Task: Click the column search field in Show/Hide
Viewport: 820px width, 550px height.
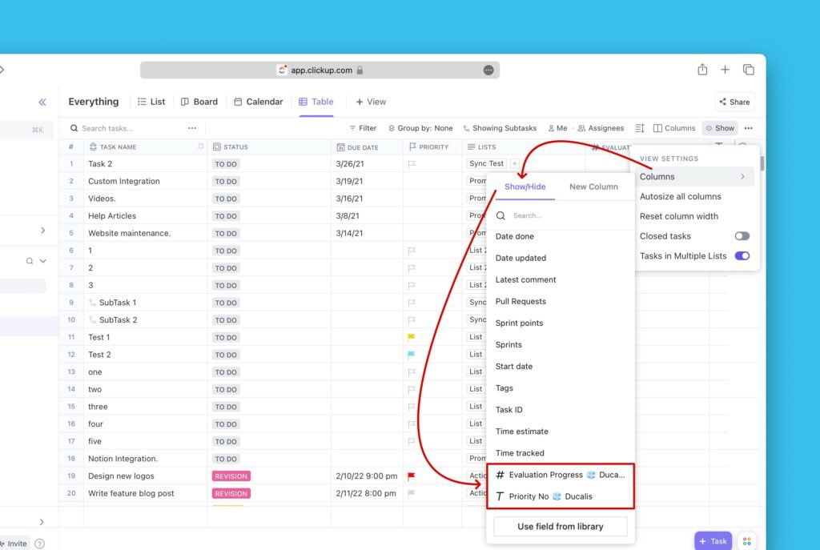Action: click(x=561, y=215)
